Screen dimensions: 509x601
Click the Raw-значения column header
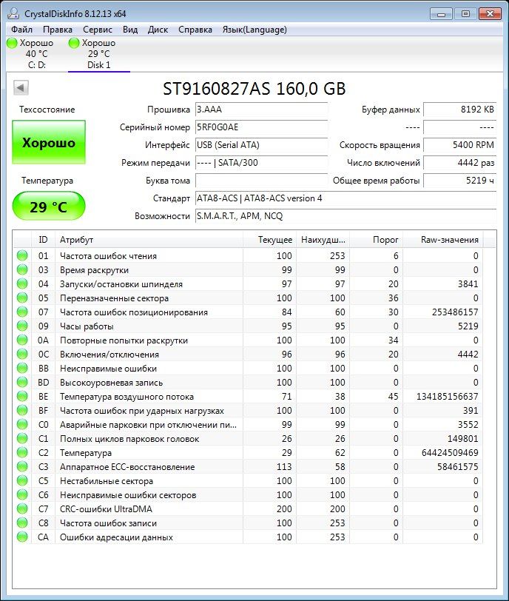[443, 240]
